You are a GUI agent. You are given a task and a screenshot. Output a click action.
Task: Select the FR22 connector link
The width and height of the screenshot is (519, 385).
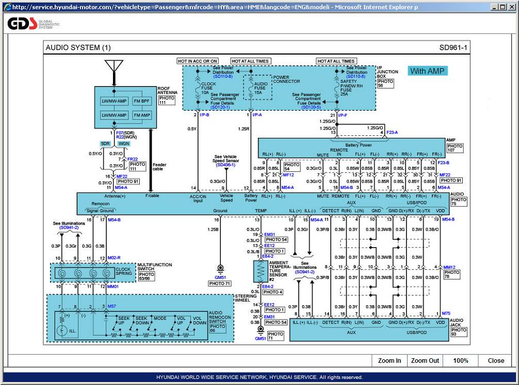coord(133,159)
